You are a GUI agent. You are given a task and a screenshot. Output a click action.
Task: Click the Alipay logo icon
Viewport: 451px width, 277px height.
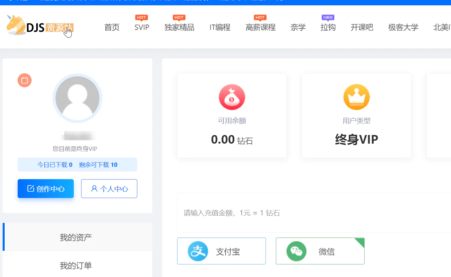(x=198, y=251)
